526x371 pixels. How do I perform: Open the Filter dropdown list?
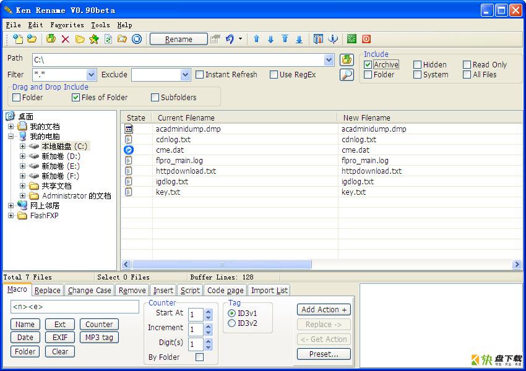tap(91, 75)
